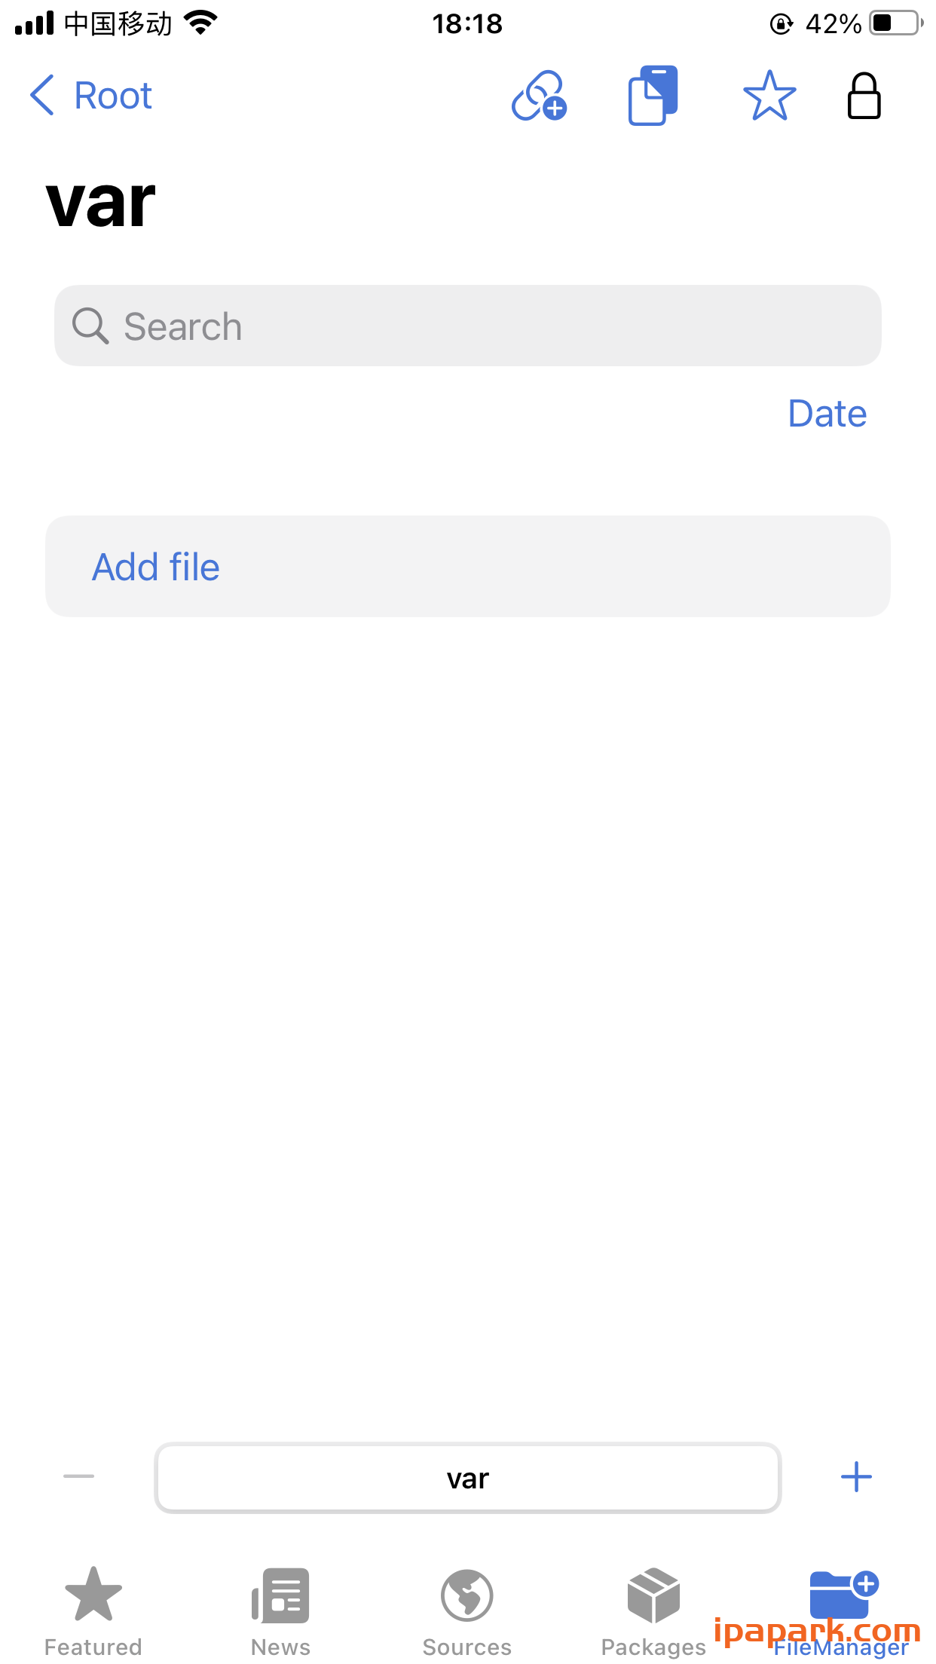Tap the add symlink icon

pyautogui.click(x=539, y=96)
